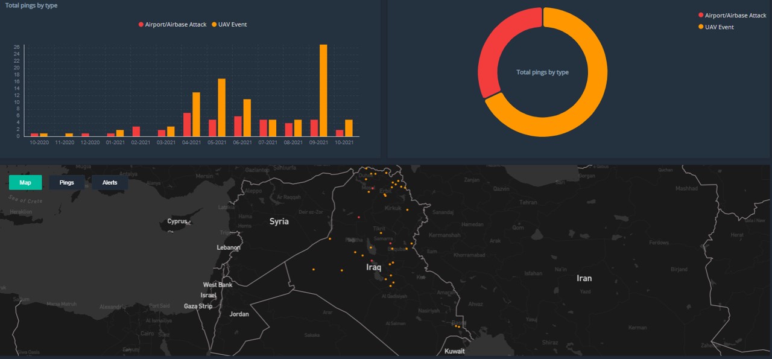The image size is (772, 359).
Task: Click the Cyprus label on map
Action: [x=178, y=221]
